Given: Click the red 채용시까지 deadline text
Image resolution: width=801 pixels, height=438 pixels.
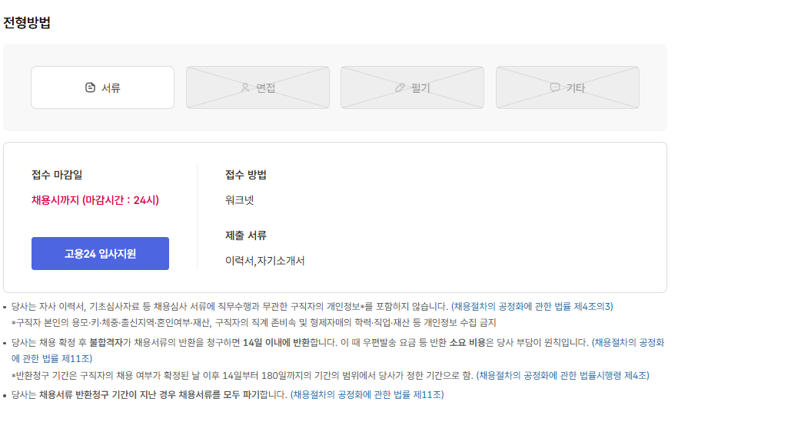Looking at the screenshot, I should 95,200.
